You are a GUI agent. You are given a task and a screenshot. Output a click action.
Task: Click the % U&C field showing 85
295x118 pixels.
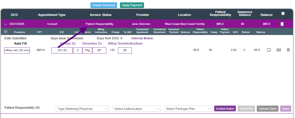(x=125, y=50)
